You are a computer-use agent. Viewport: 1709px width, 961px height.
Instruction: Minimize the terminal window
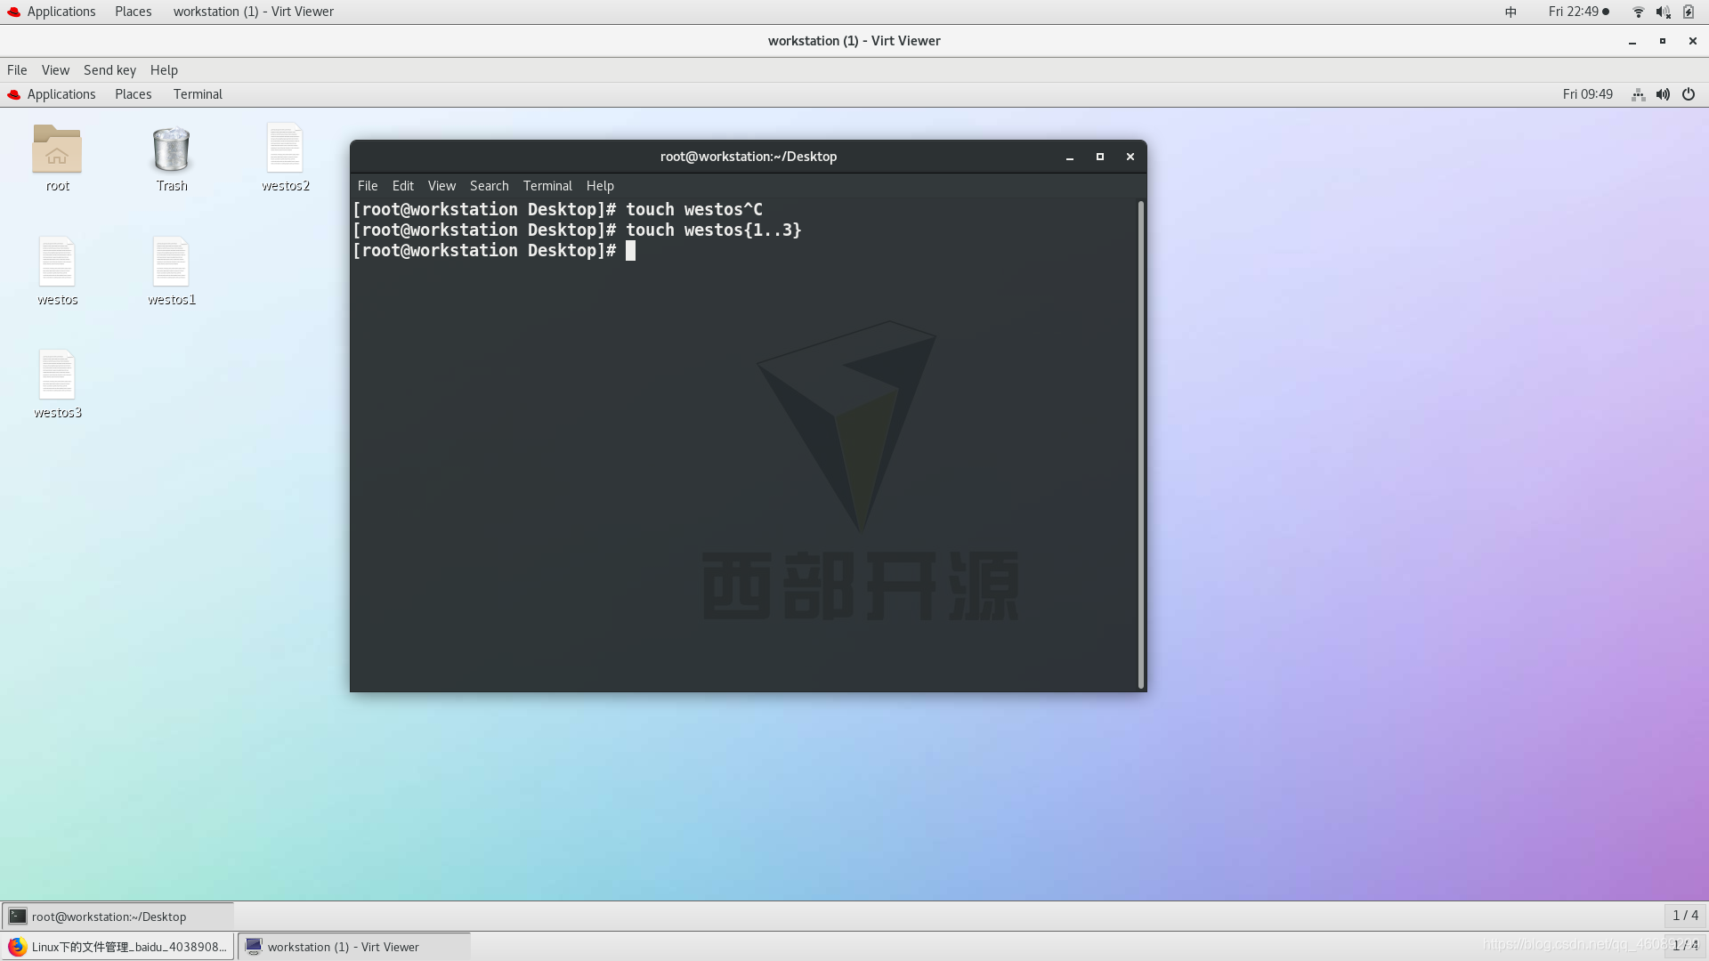pos(1070,157)
